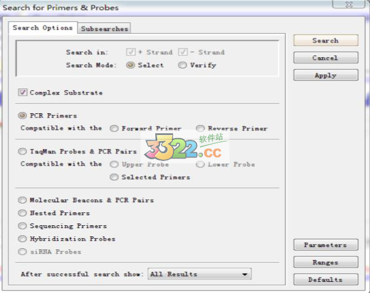Screen dimensions: 370x293
Task: Toggle the + Strand checkbox
Action: [x=131, y=52]
